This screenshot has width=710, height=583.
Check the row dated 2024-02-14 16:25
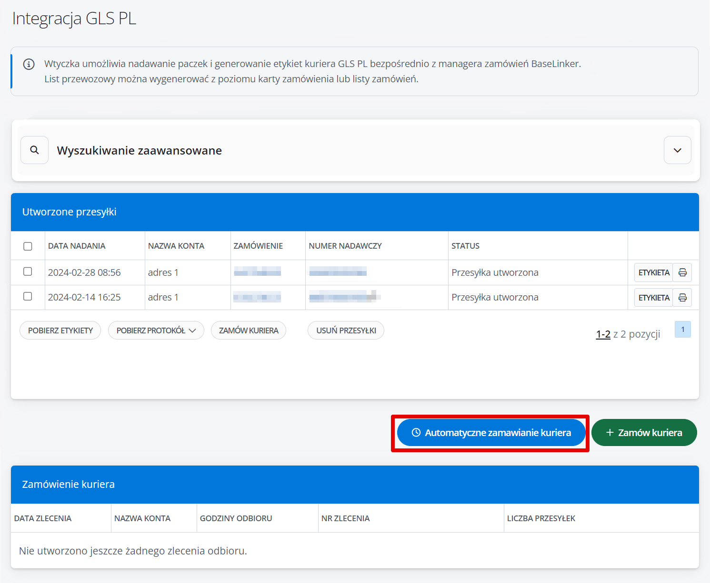coord(28,296)
